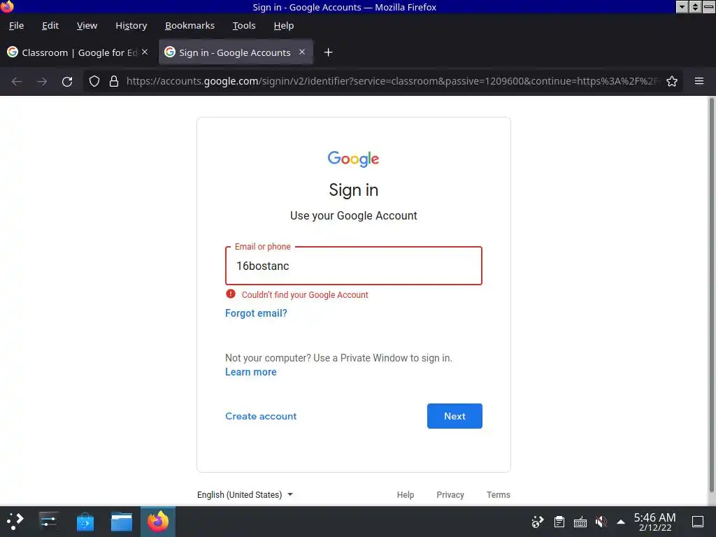
Task: Open clipboard tray icon
Action: pyautogui.click(x=559, y=522)
